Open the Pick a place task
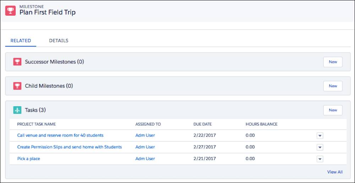Screen dimensions: 355x183 [28, 159]
